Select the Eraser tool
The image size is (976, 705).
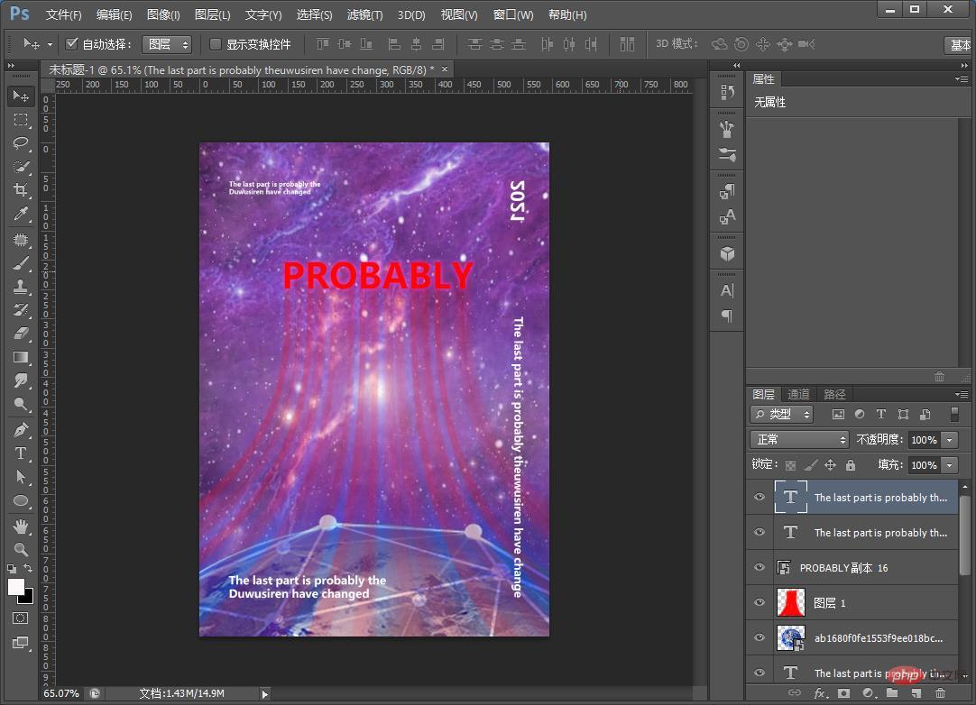click(21, 334)
